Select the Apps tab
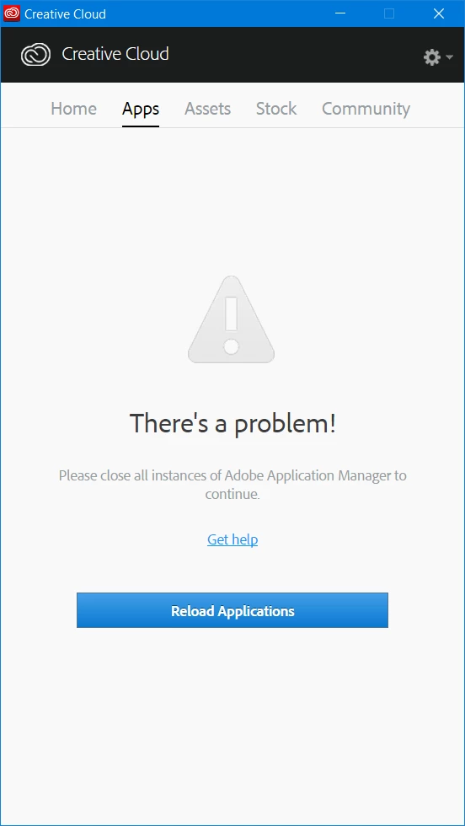 [x=141, y=109]
